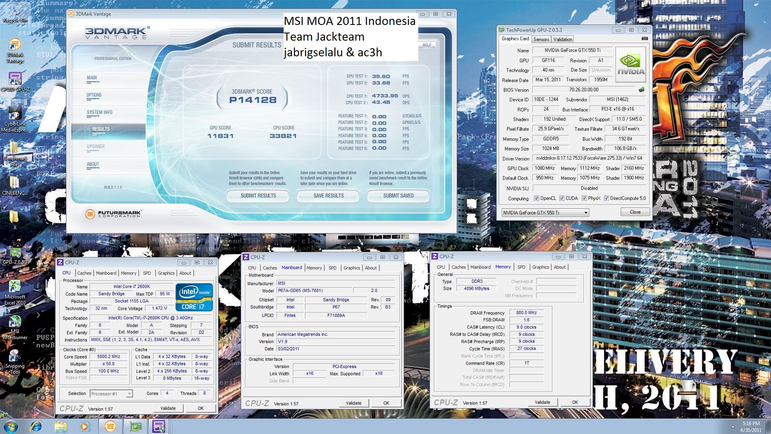Click the GPU-Z screenshot camera icon

point(644,39)
